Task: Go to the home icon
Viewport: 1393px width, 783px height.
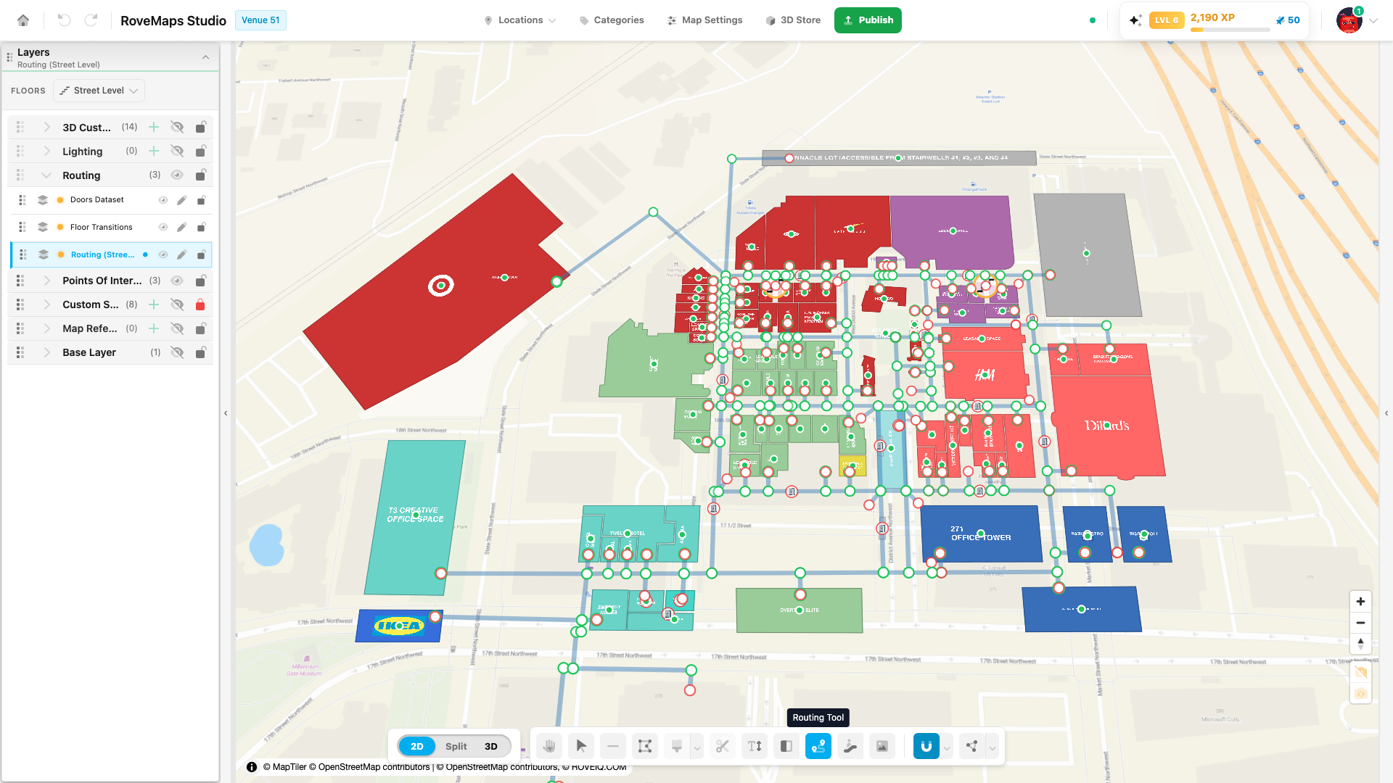Action: [x=23, y=20]
